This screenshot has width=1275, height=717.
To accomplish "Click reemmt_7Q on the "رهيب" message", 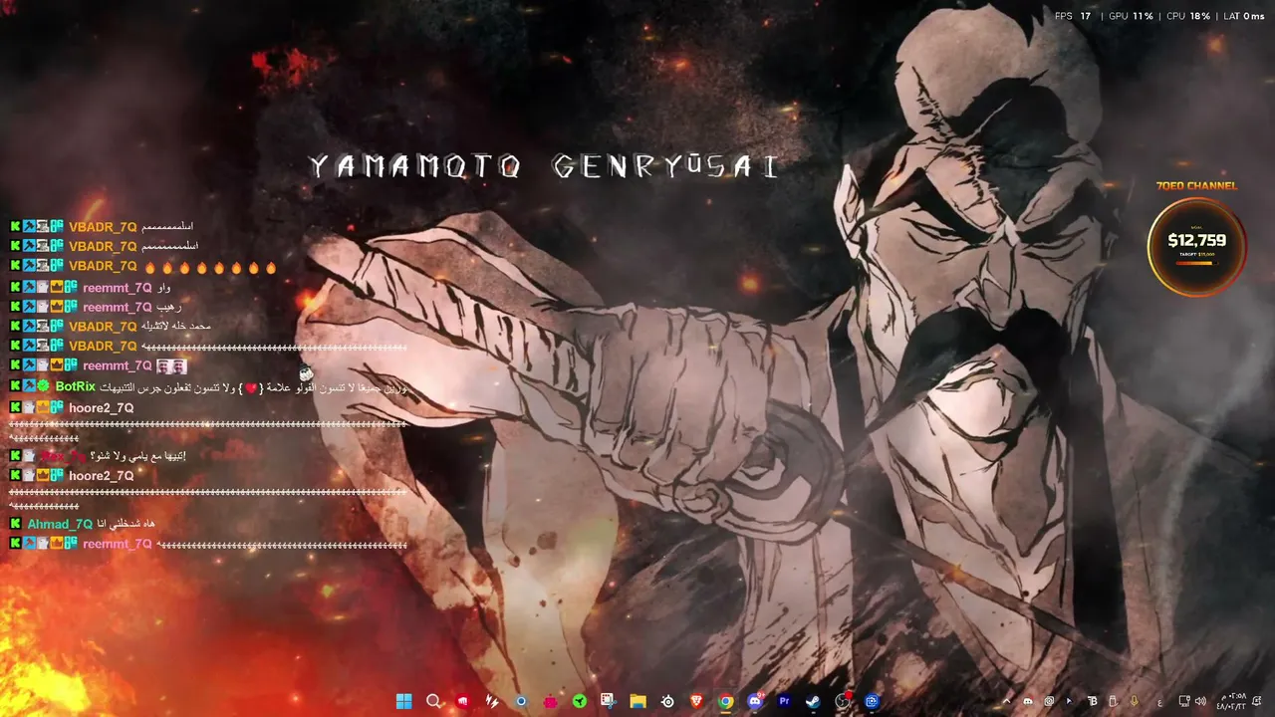I will [118, 308].
